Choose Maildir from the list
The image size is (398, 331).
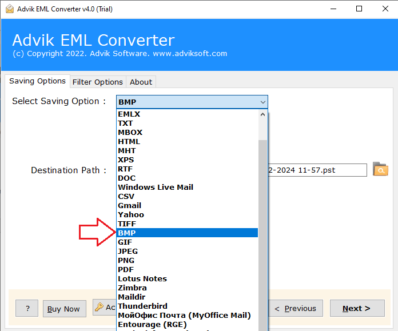(x=187, y=297)
